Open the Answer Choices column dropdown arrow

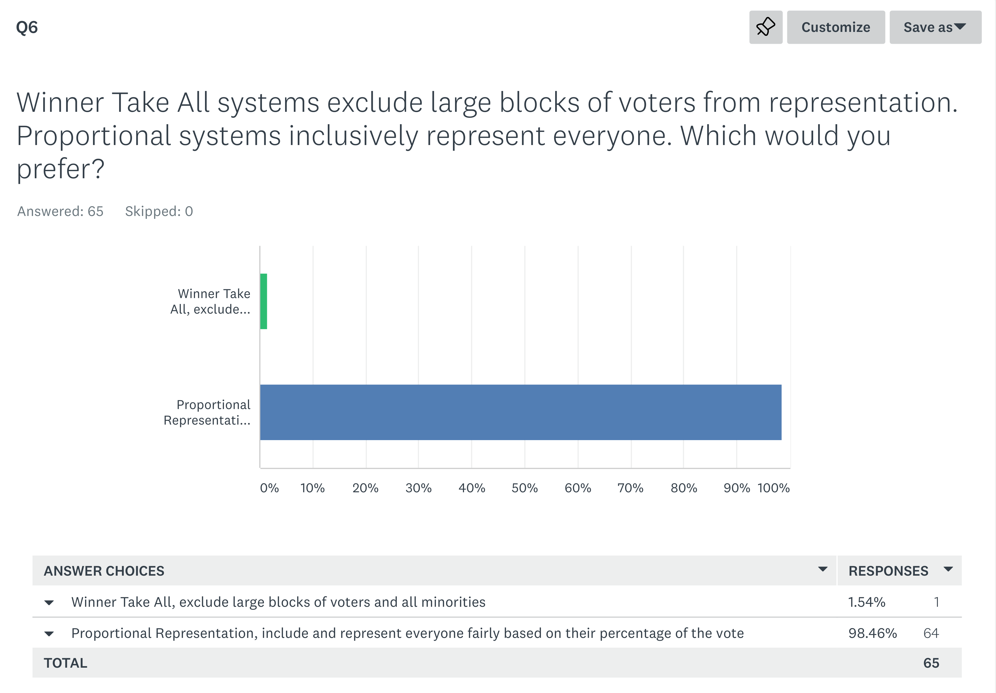[822, 569]
